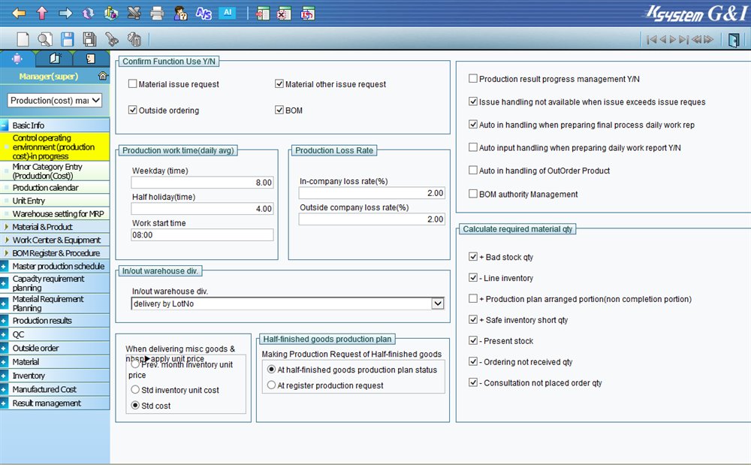Click In-company loss rate(%) field

point(372,193)
